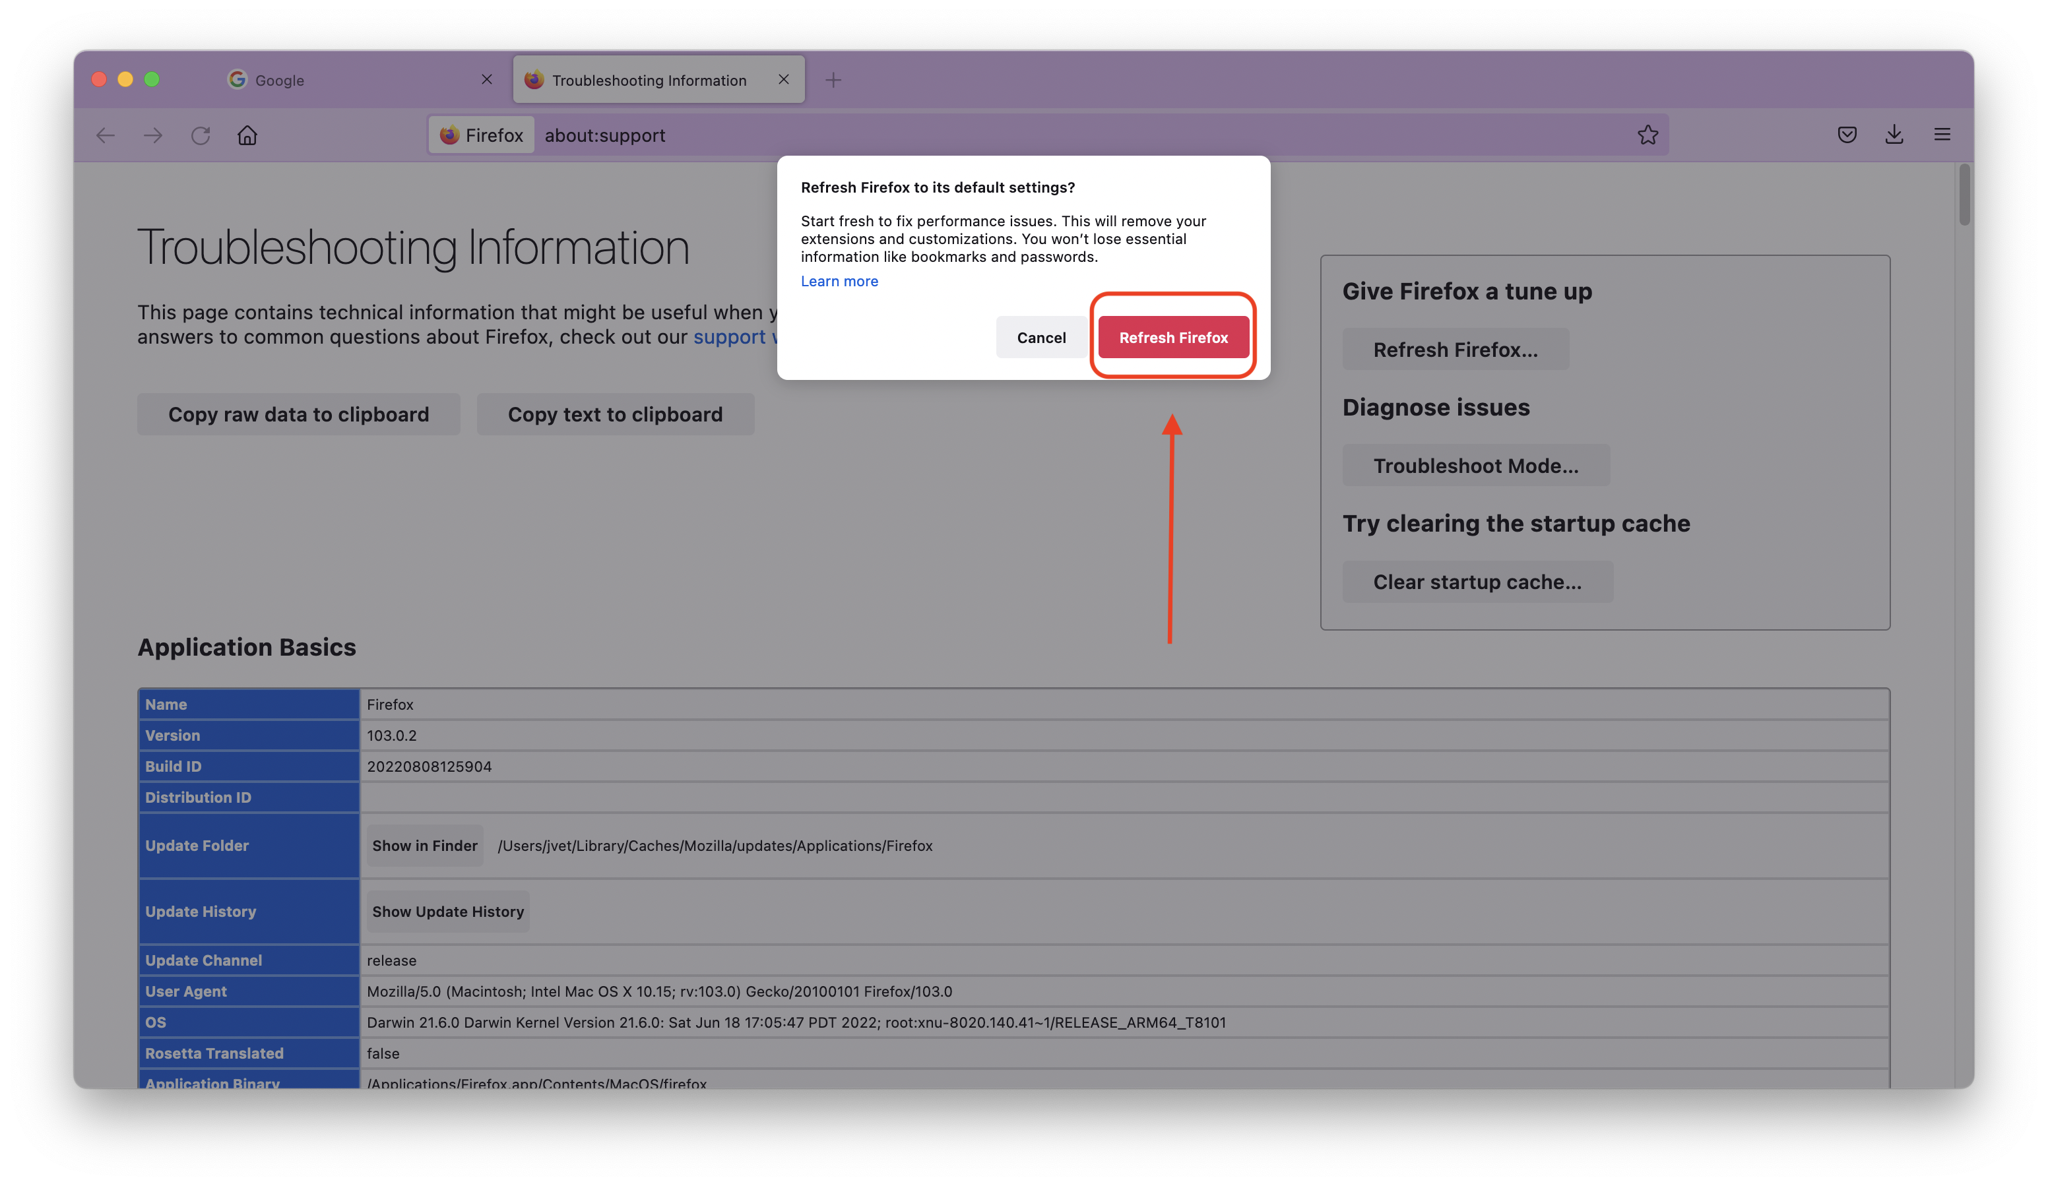The height and width of the screenshot is (1186, 2048).
Task: Close the Troubleshooting Information tab
Action: 783,80
